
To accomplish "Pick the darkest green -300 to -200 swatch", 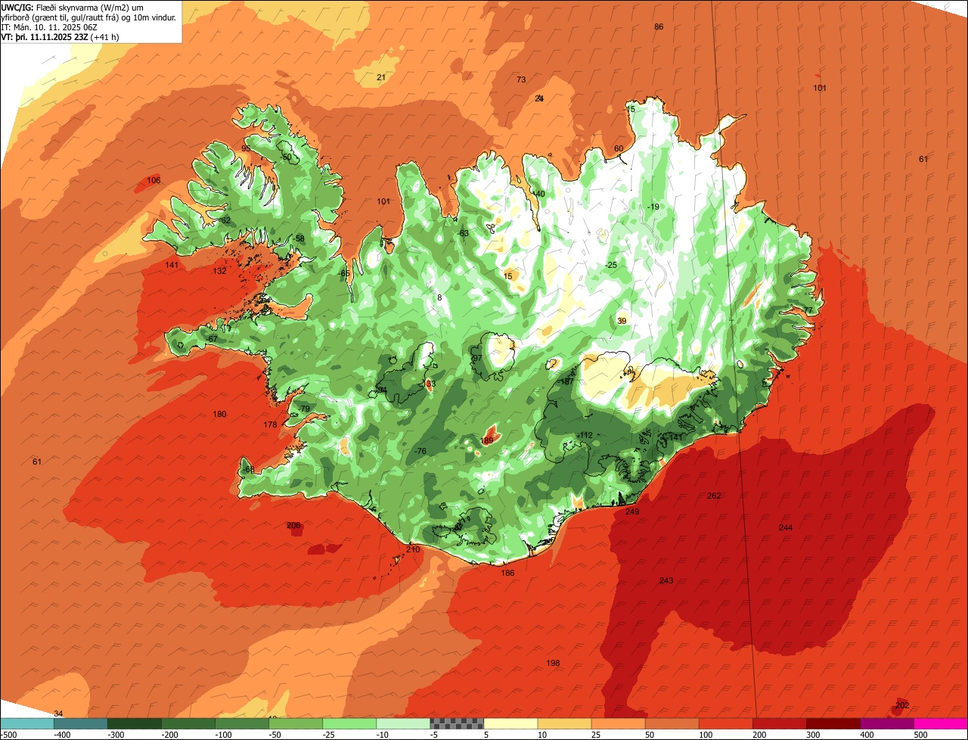I will 135,723.
